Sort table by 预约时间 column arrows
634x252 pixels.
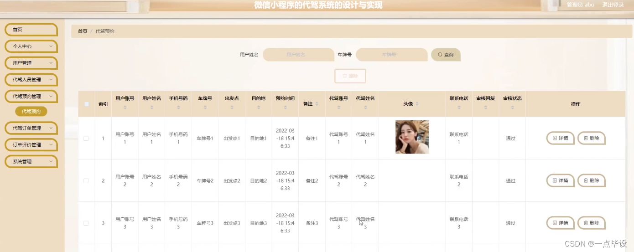coord(285,108)
